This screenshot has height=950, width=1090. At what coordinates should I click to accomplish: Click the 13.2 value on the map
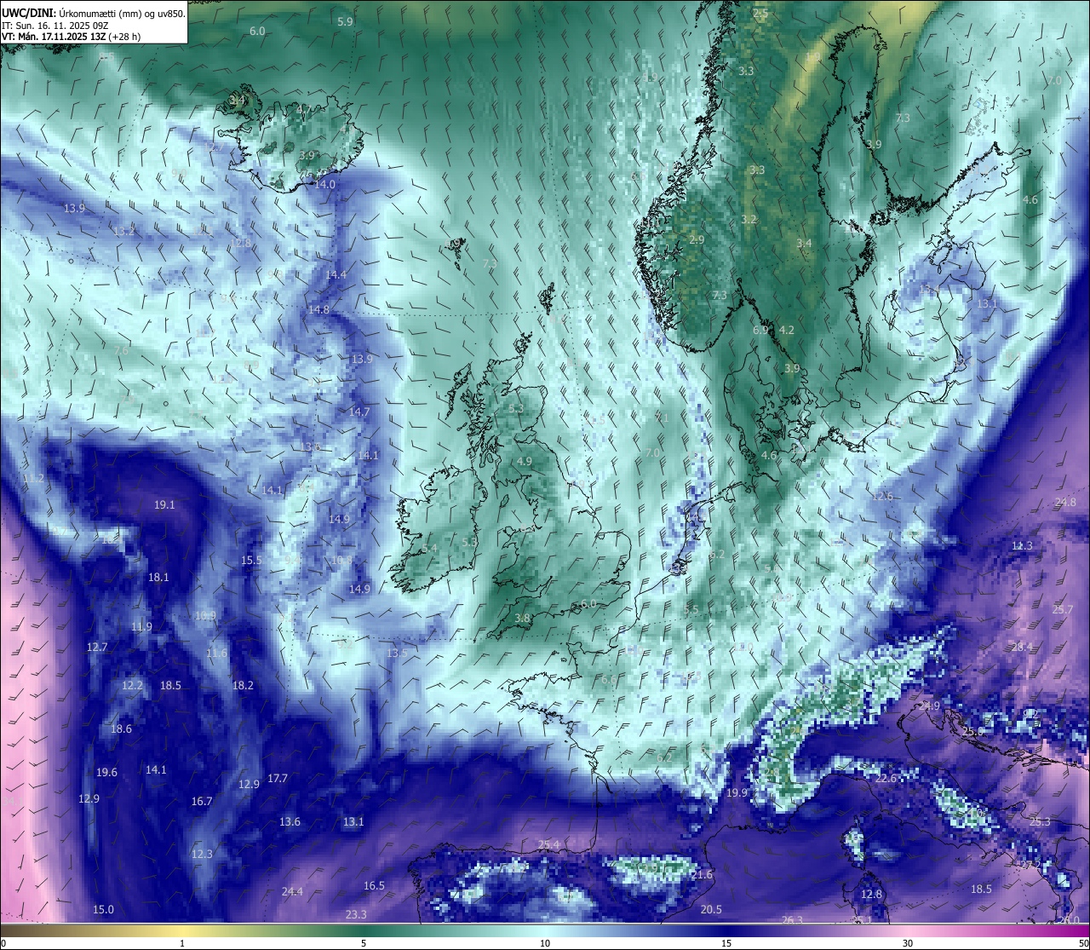click(123, 231)
